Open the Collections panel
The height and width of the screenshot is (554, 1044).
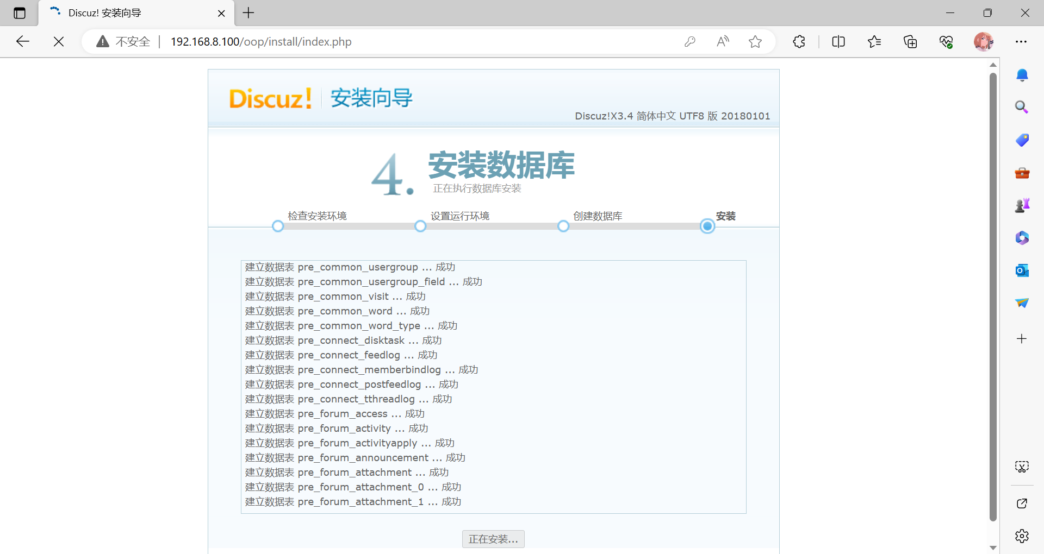tap(910, 42)
